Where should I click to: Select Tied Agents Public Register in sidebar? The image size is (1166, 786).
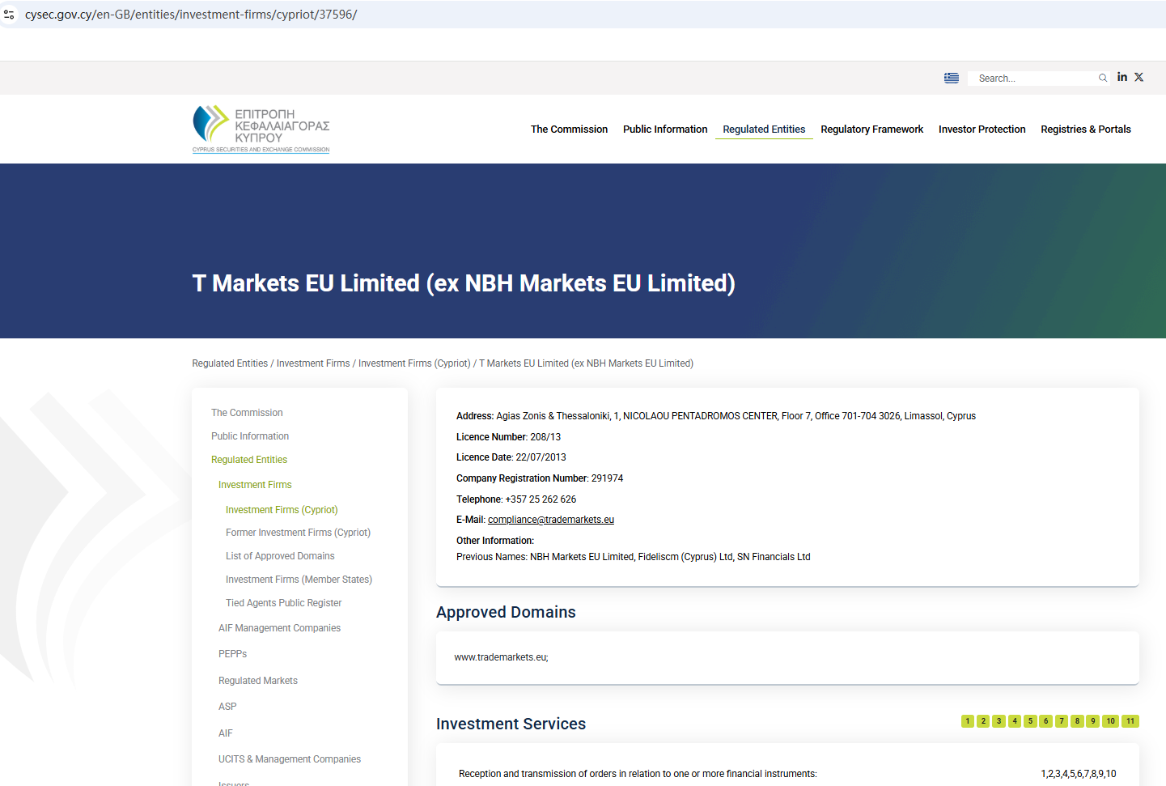pyautogui.click(x=283, y=603)
